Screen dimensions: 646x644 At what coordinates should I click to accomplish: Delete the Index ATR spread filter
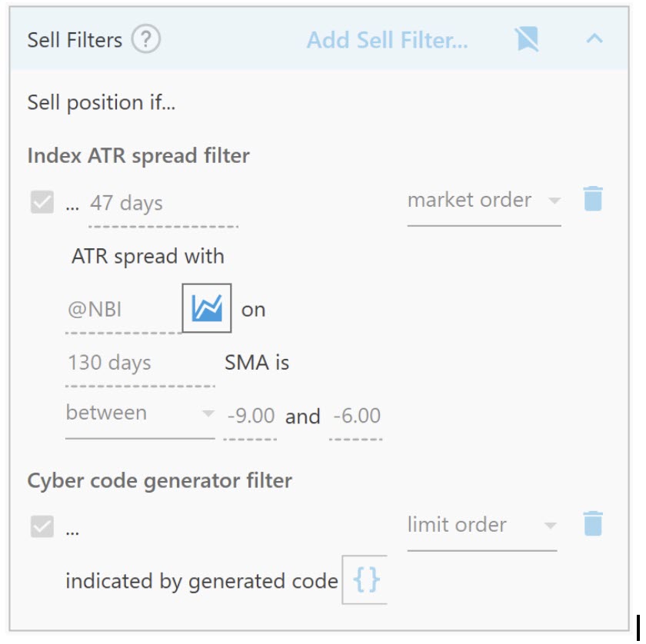click(x=593, y=199)
